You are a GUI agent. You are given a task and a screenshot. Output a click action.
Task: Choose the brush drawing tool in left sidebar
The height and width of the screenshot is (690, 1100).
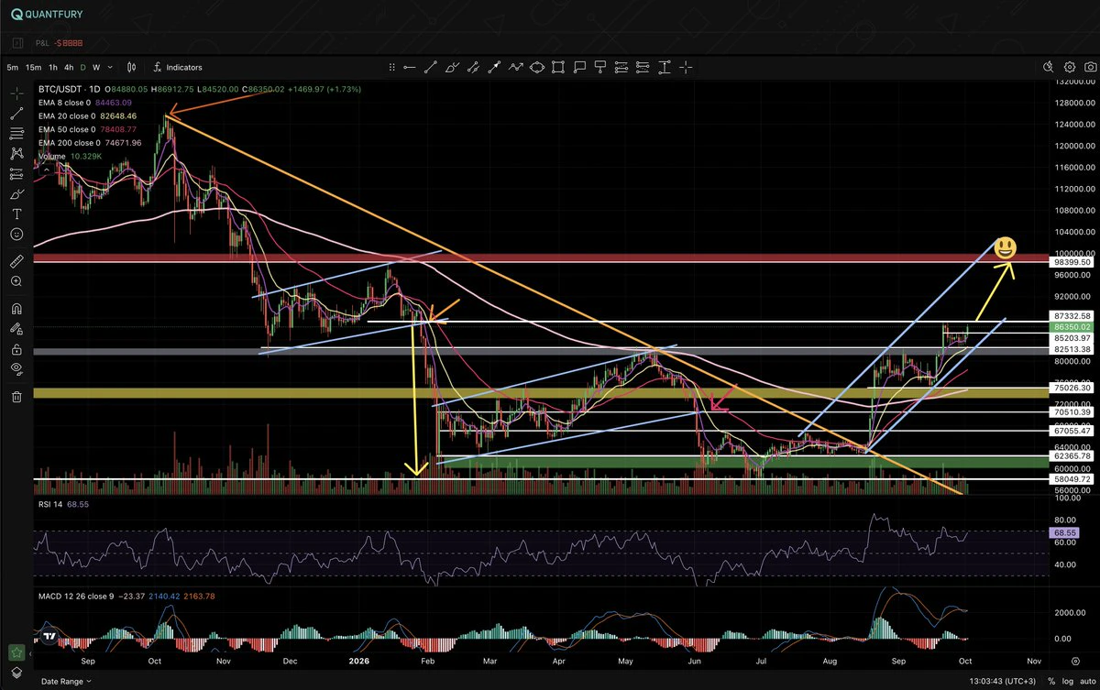pyautogui.click(x=16, y=194)
